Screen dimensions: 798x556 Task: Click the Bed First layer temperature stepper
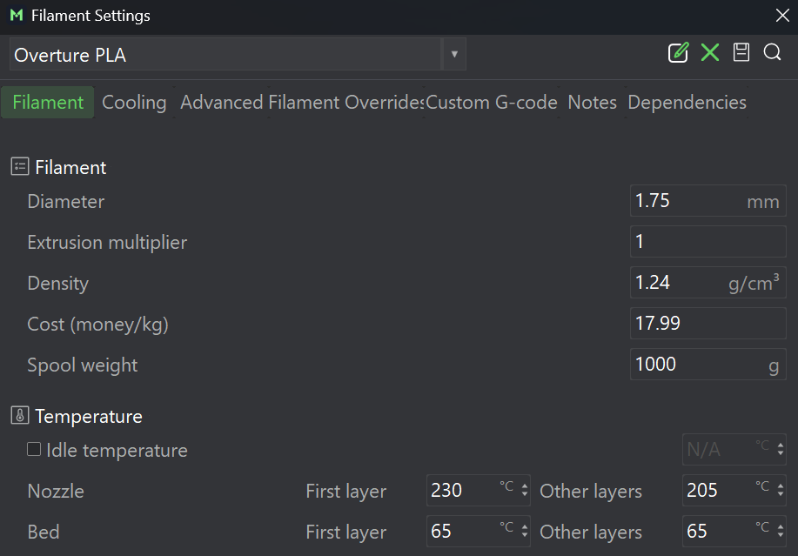[525, 531]
